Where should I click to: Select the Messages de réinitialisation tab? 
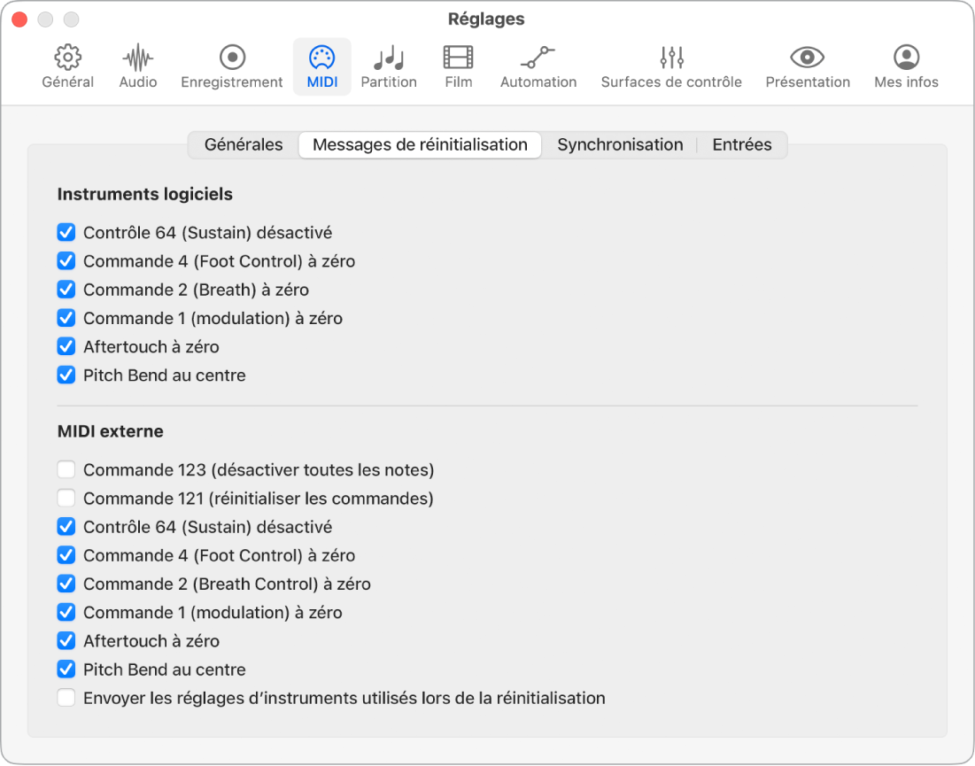[x=420, y=144]
